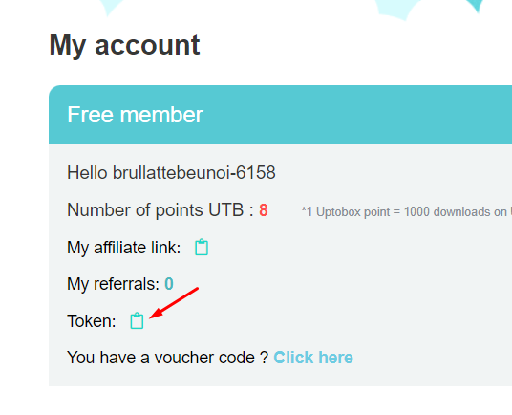Screen dimensions: 512x415
Task: Click the 'Hello' greeting word
Action: click(87, 172)
